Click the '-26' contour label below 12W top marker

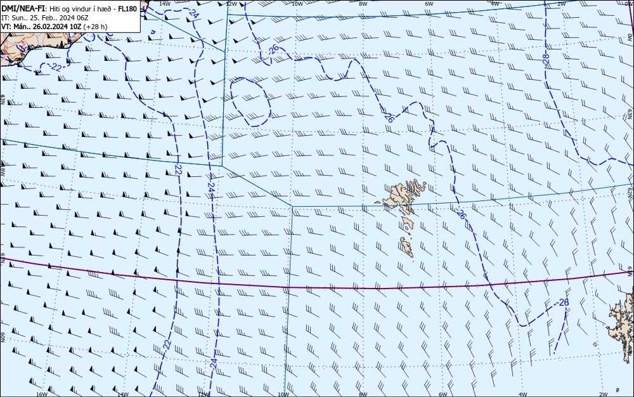tap(273, 49)
